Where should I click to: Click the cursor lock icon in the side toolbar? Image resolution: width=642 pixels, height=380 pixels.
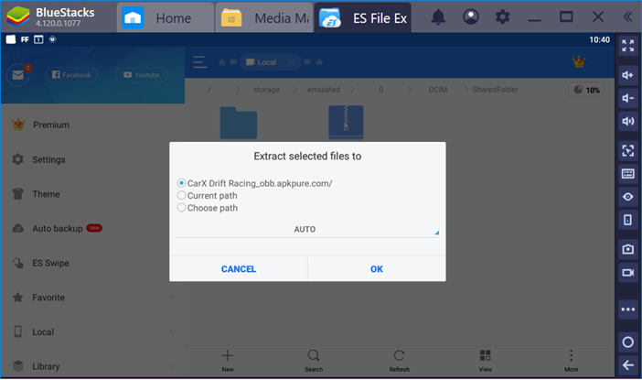coord(627,150)
